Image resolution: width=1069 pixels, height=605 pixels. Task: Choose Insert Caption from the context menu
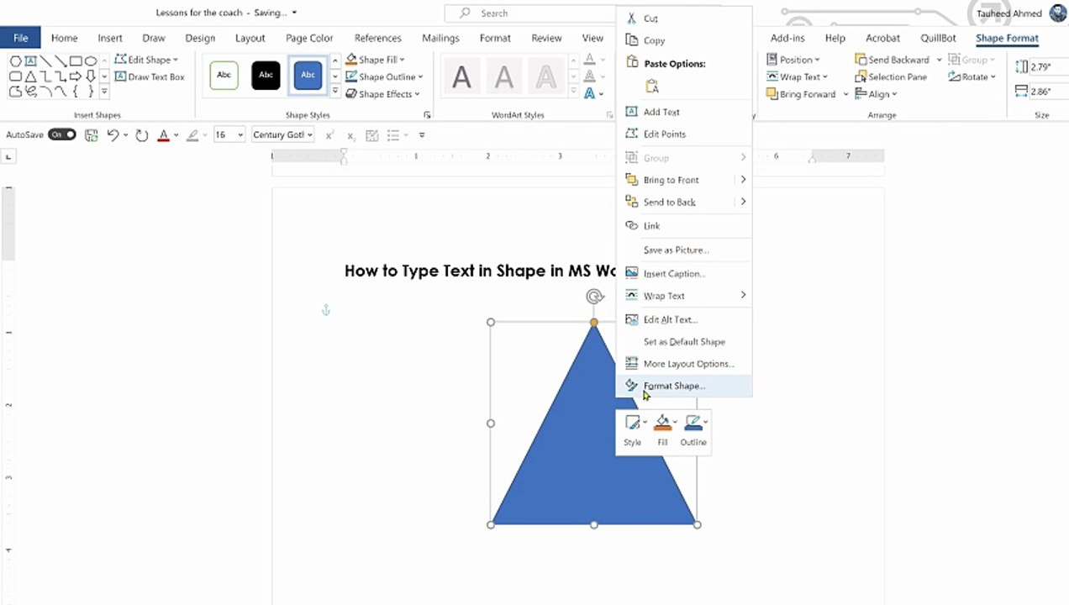[x=684, y=273]
